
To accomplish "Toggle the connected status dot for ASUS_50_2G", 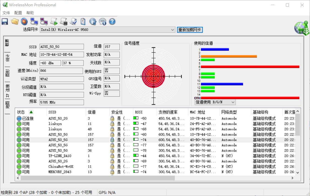I will coord(19,118).
